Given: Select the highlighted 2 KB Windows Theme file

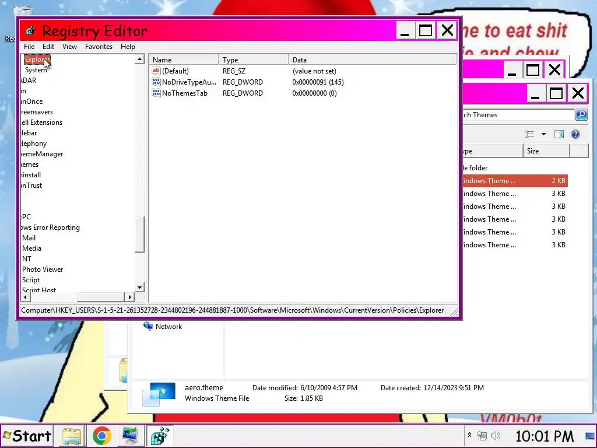Looking at the screenshot, I should 515,181.
